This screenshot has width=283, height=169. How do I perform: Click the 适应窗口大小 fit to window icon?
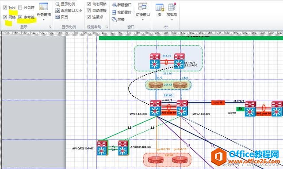click(57, 11)
